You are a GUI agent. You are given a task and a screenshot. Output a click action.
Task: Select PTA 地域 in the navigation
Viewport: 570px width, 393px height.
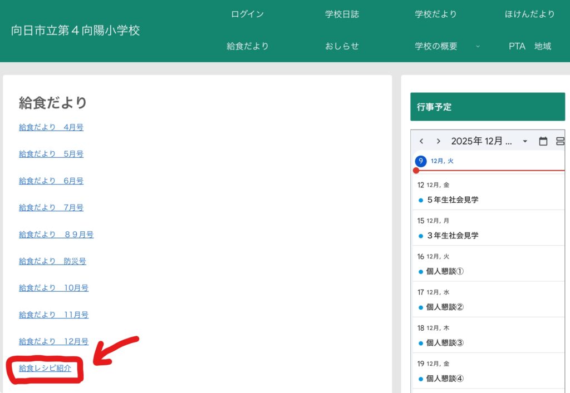pos(529,46)
